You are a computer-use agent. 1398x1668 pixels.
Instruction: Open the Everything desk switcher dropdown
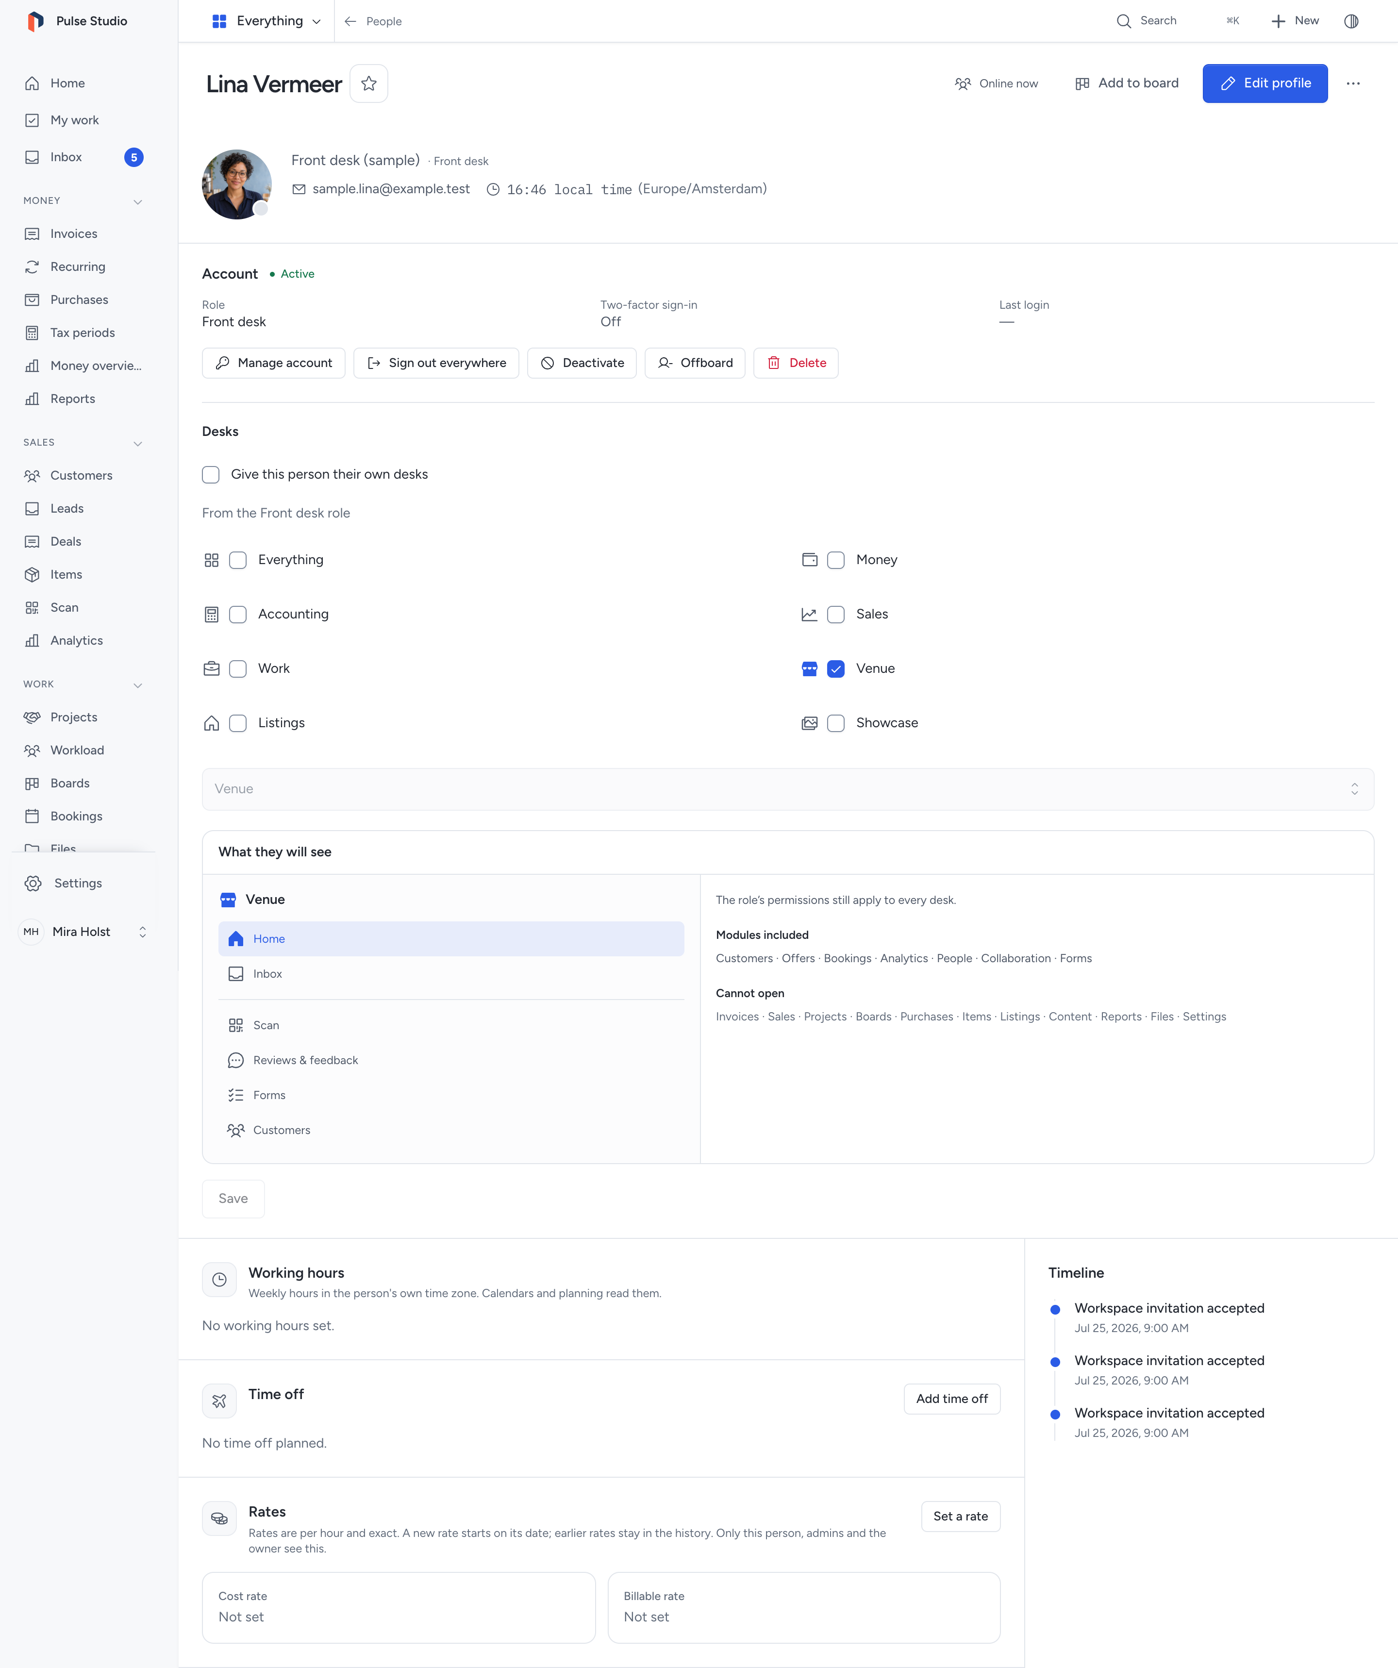266,21
